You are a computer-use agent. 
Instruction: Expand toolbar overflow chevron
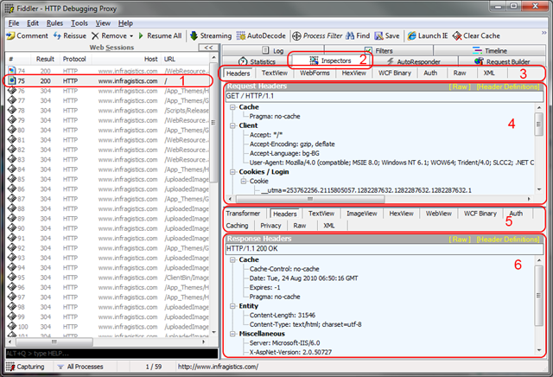pos(543,33)
